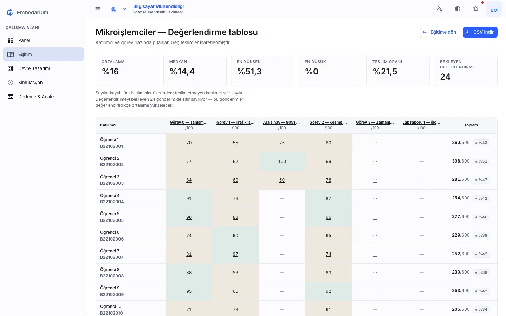Click the Öğrenci 6 participant name
The image size is (506, 316).
click(x=110, y=232)
